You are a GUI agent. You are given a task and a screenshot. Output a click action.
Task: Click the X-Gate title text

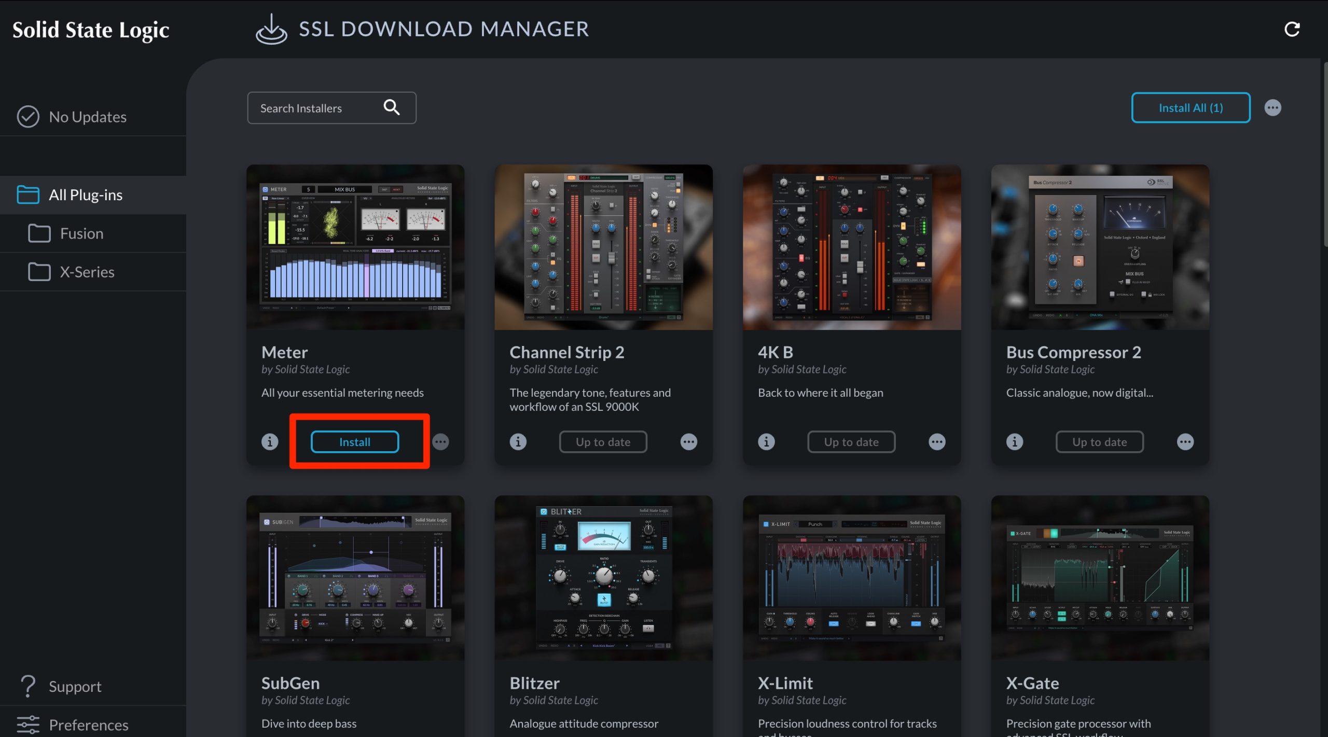tap(1032, 683)
